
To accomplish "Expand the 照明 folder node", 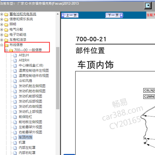I will tap(2, 24).
